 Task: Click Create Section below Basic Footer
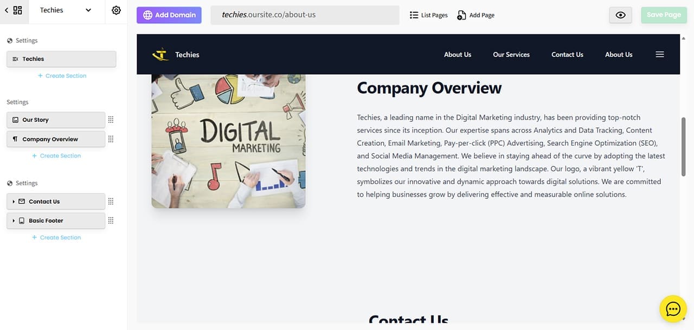[56, 238]
